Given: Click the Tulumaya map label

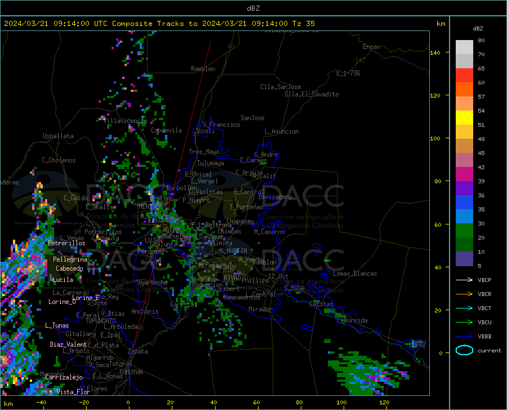Looking at the screenshot, I should click(x=210, y=163).
